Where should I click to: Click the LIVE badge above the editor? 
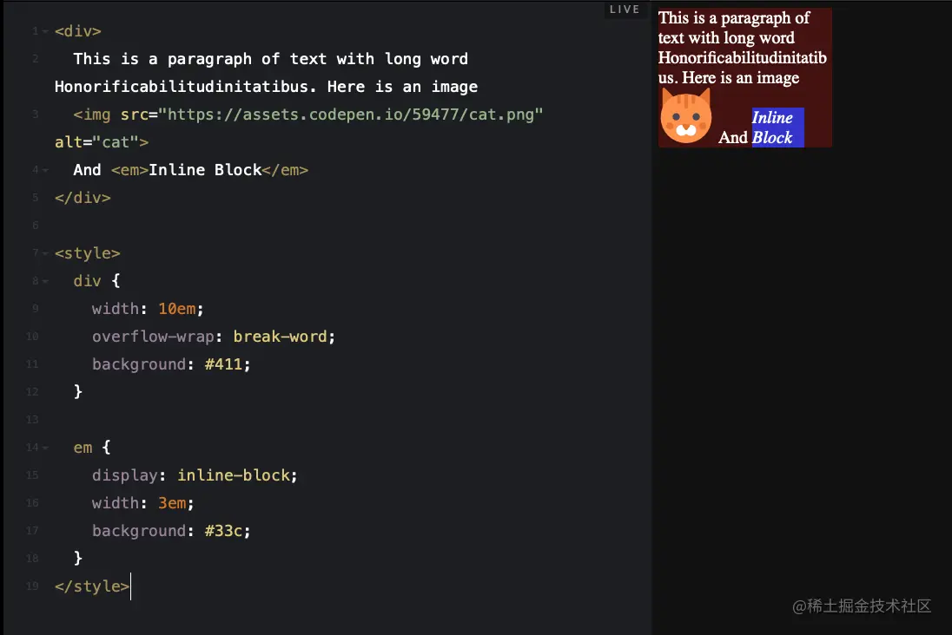tap(625, 9)
